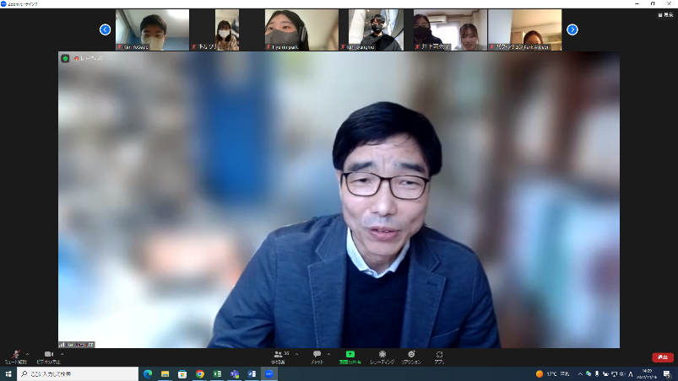This screenshot has height=381, width=678.
Task: Show hidden system tray icons chevron
Action: tap(580, 373)
